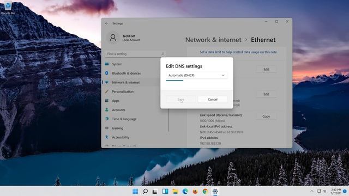Open the Windows Start menu

[x=135, y=191]
